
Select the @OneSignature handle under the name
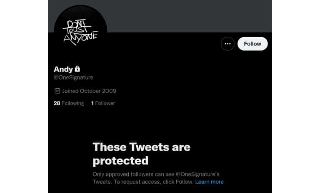[73, 78]
